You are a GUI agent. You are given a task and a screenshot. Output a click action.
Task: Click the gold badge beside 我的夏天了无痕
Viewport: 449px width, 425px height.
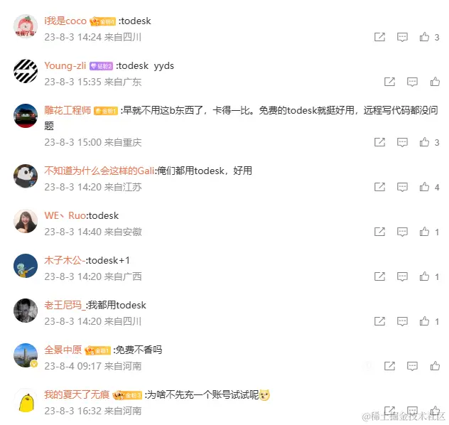pos(127,395)
